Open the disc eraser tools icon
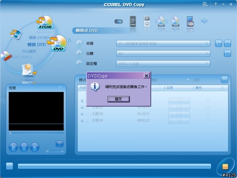This screenshot has height=178, width=237. tap(6, 56)
